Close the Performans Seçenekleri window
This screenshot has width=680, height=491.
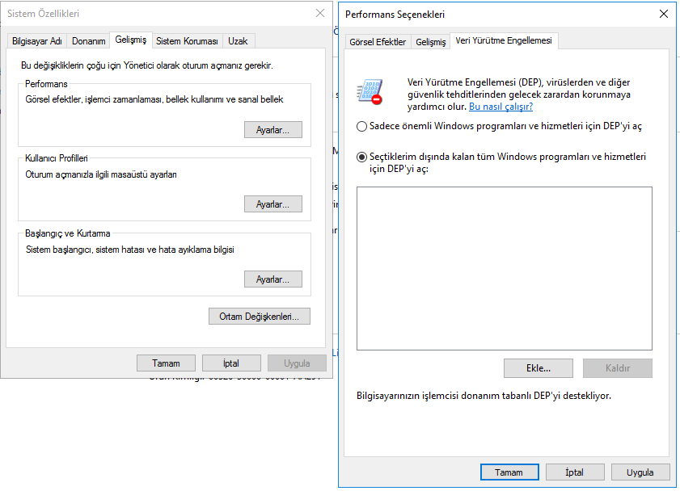[664, 14]
